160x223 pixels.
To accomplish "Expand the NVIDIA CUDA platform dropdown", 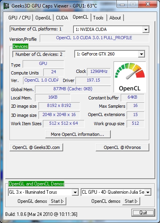I will (x=146, y=29).
